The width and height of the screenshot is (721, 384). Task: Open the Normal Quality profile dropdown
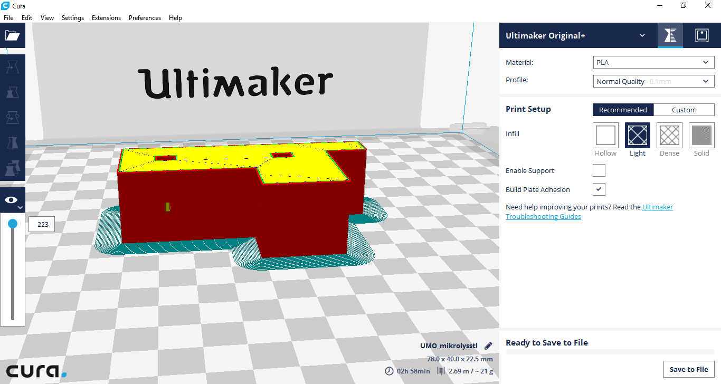653,81
